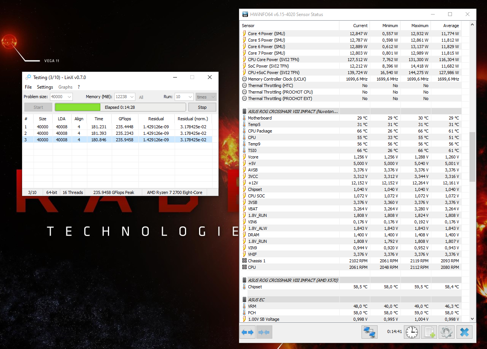
Task: Click the Time column header in LinX
Action: pos(99,119)
